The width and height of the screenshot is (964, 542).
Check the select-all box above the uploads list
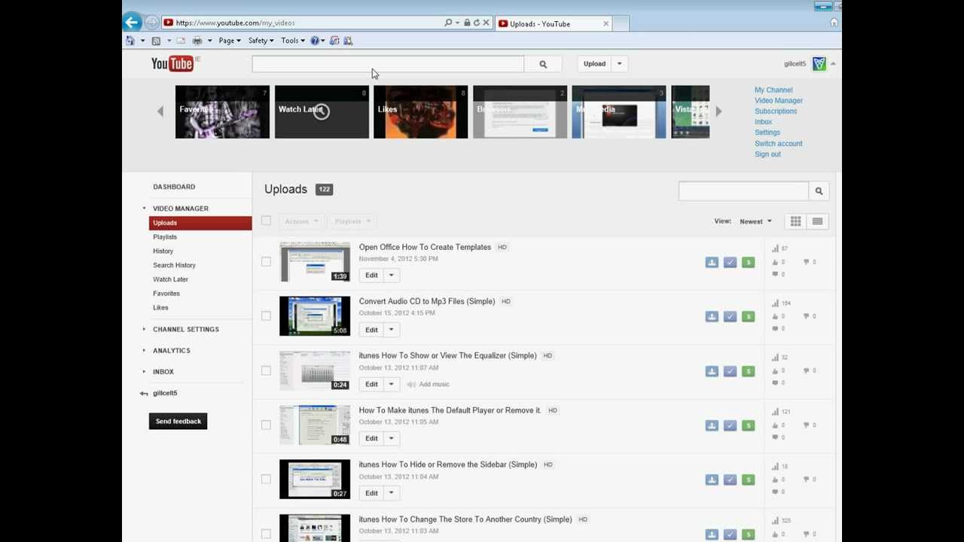click(266, 221)
